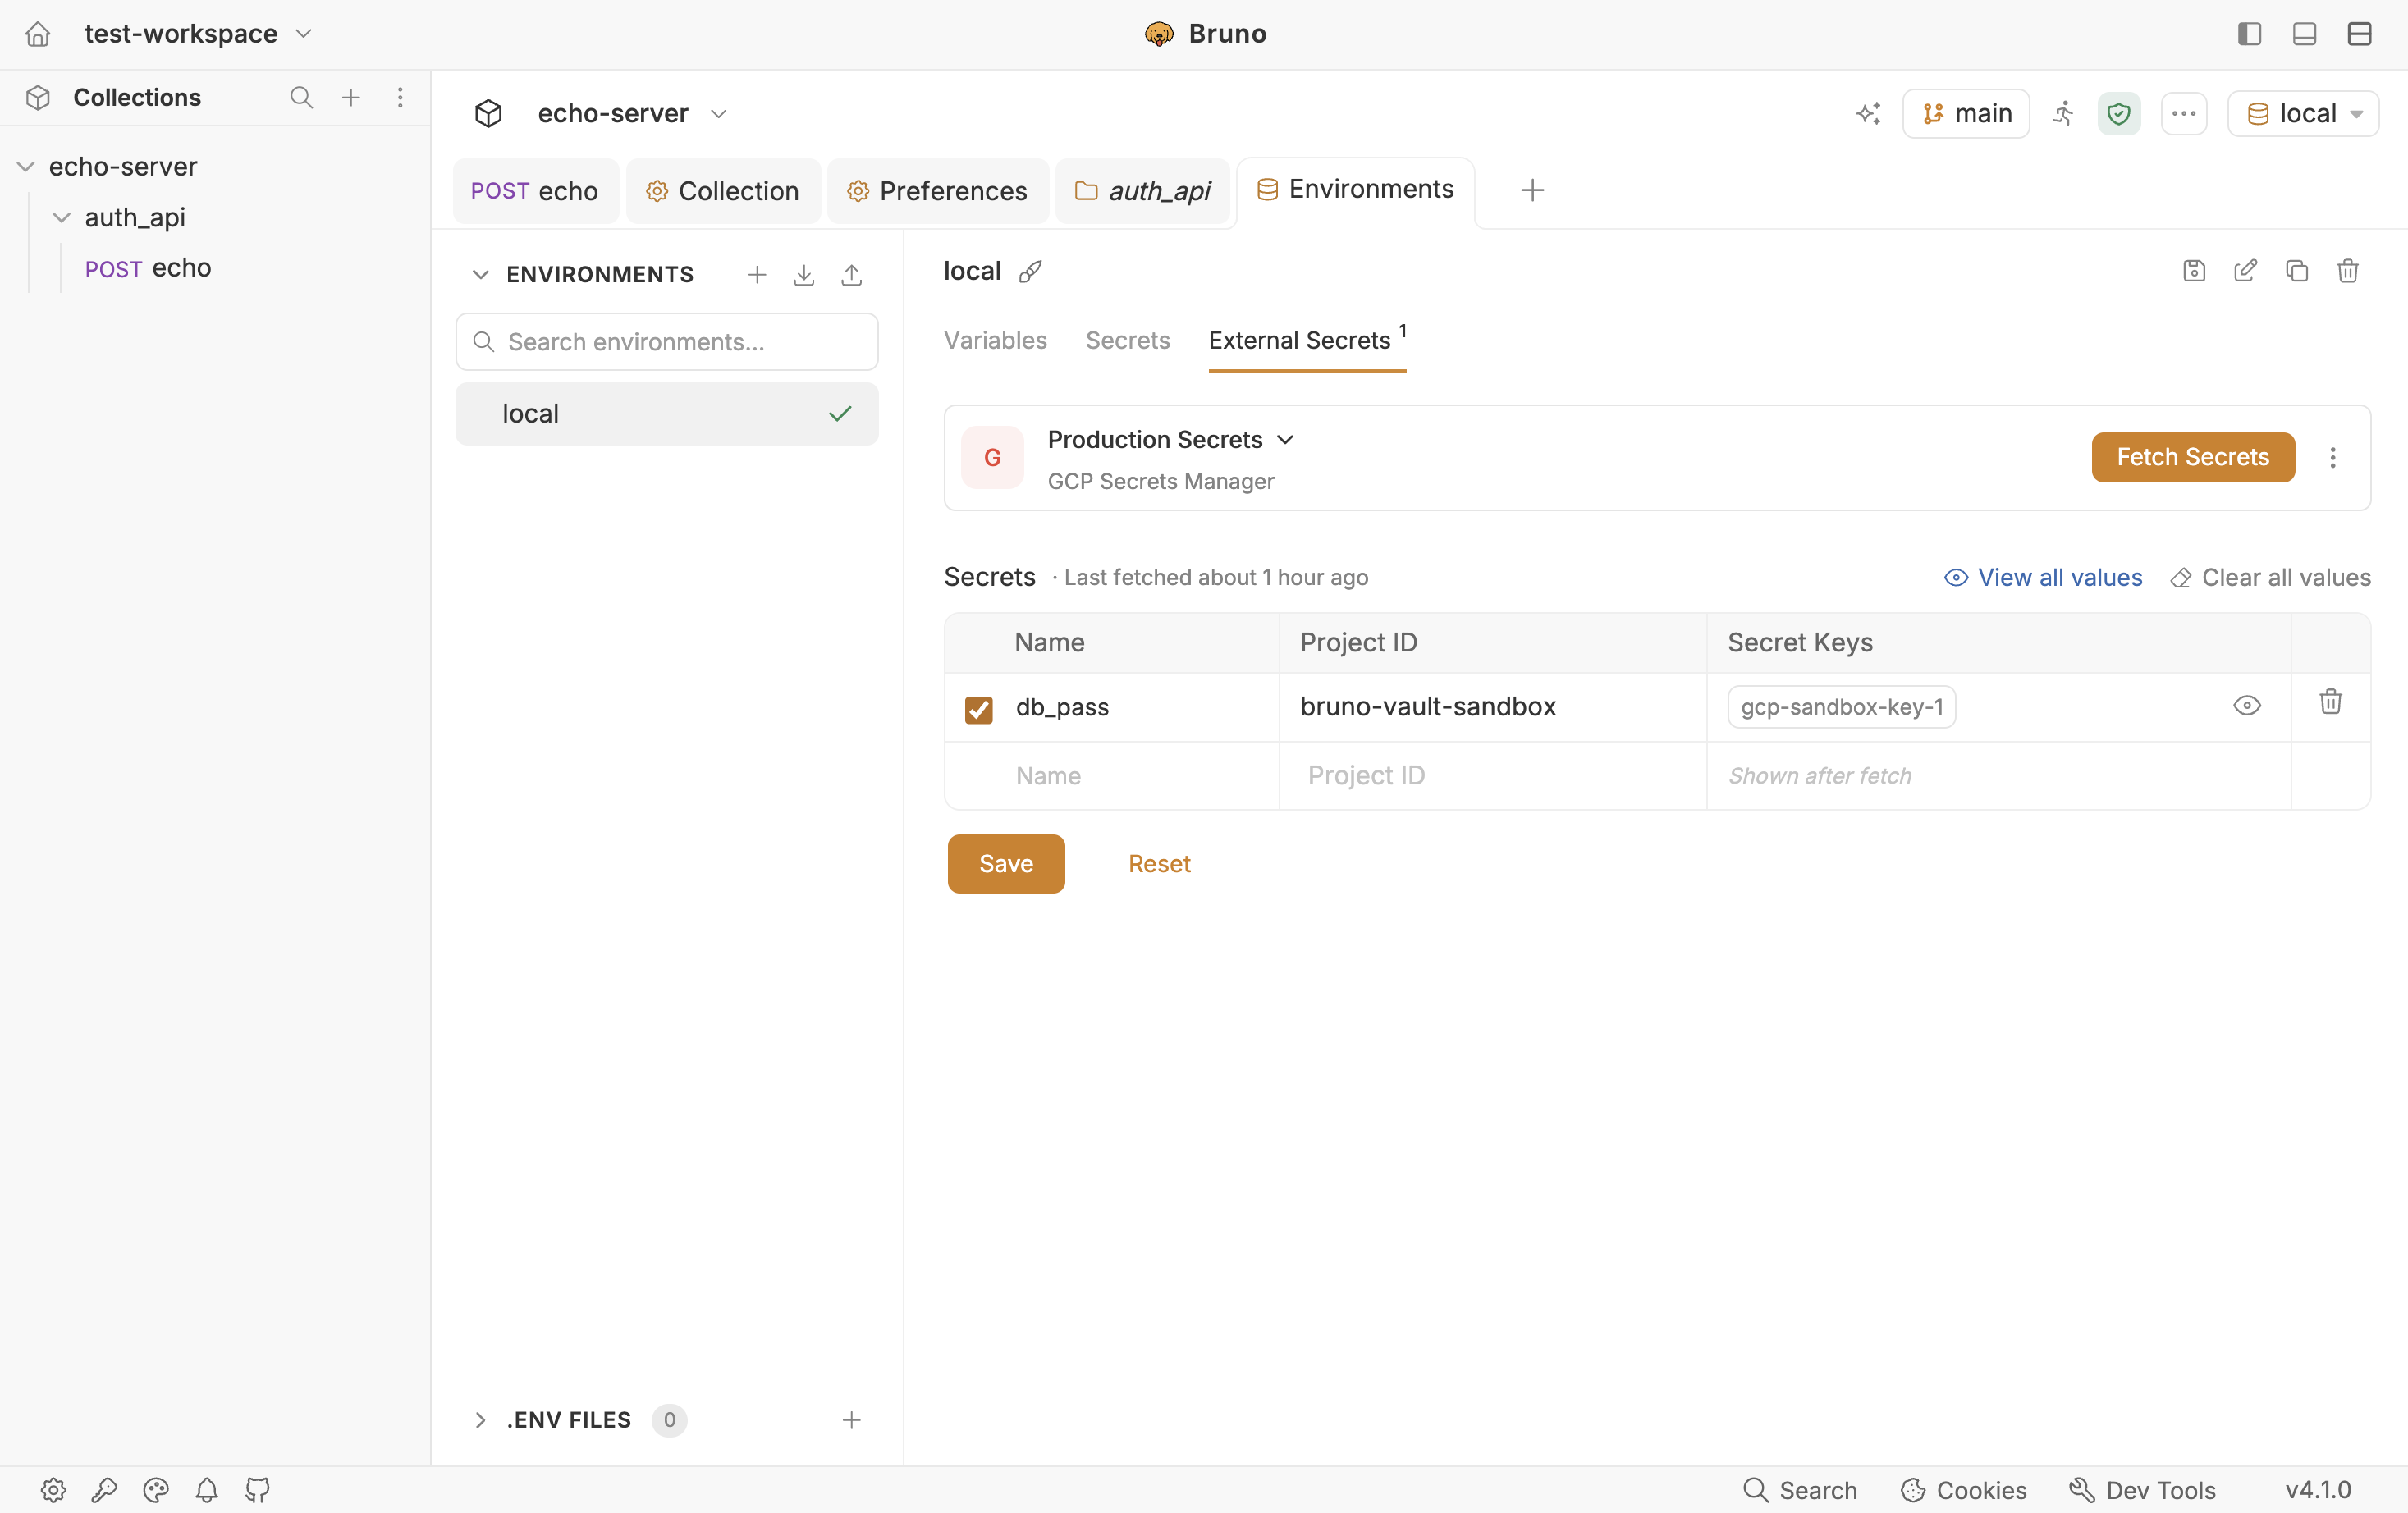Select the local environment in the list
Viewport: 2408px width, 1513px height.
[x=667, y=414]
